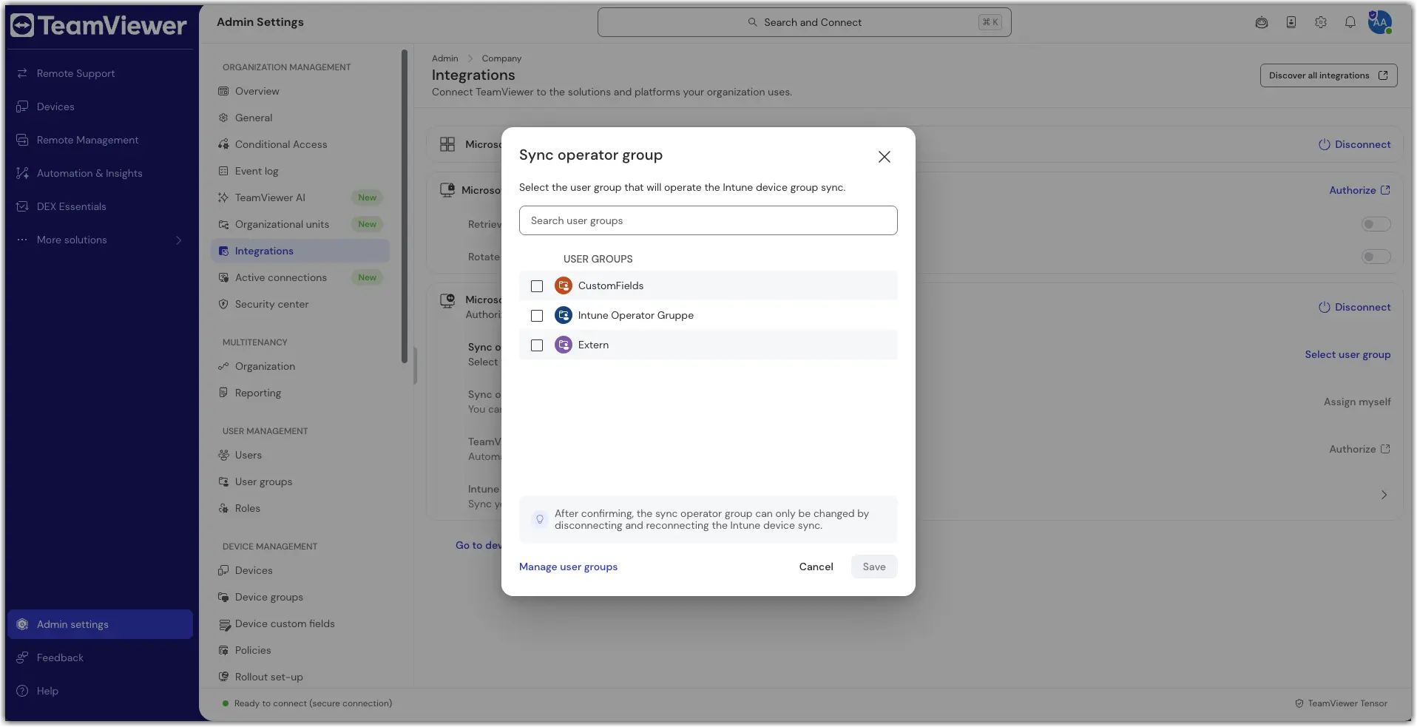
Task: Open Rollout set-up icon
Action: click(223, 677)
